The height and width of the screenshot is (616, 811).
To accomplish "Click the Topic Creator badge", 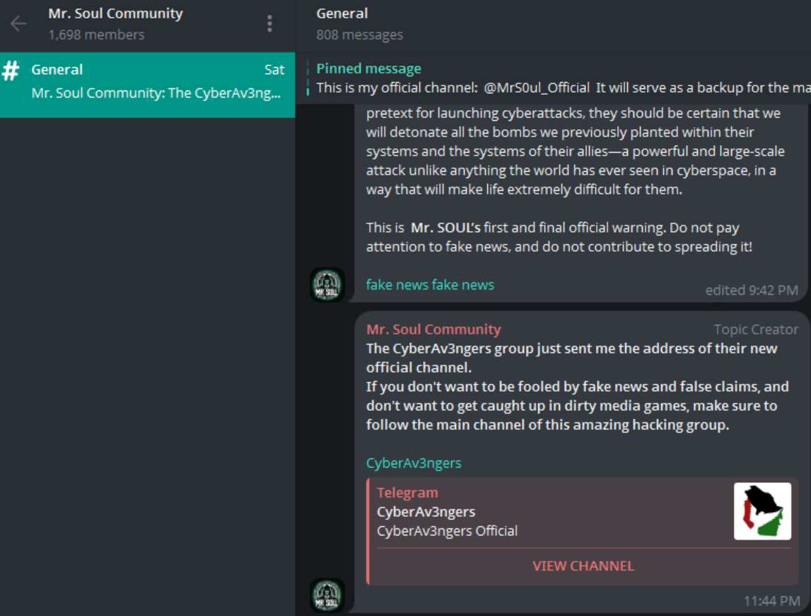I will (x=756, y=330).
